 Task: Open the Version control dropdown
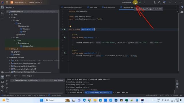[35, 2]
